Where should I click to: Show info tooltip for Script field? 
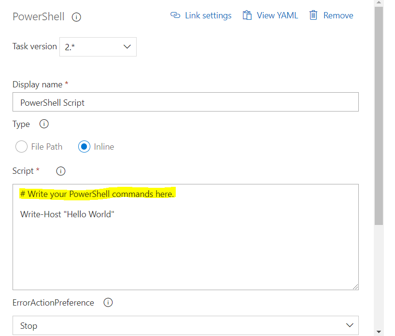tap(61, 171)
